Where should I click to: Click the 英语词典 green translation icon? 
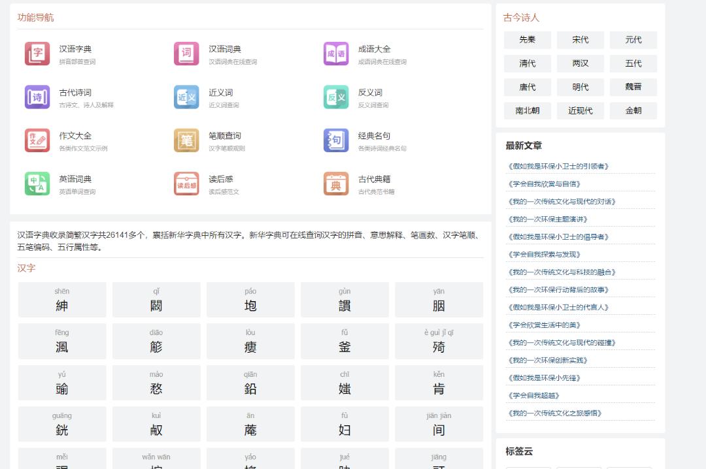(37, 184)
